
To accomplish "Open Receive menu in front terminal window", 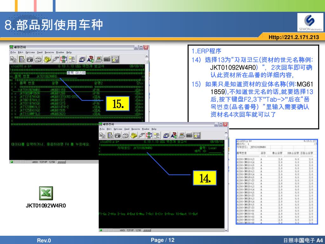I will pos(136,129).
